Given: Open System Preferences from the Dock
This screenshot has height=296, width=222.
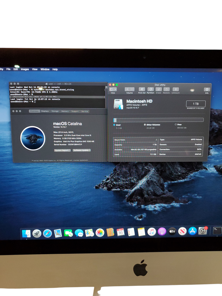Looking at the screenshot, I should [x=203, y=231].
